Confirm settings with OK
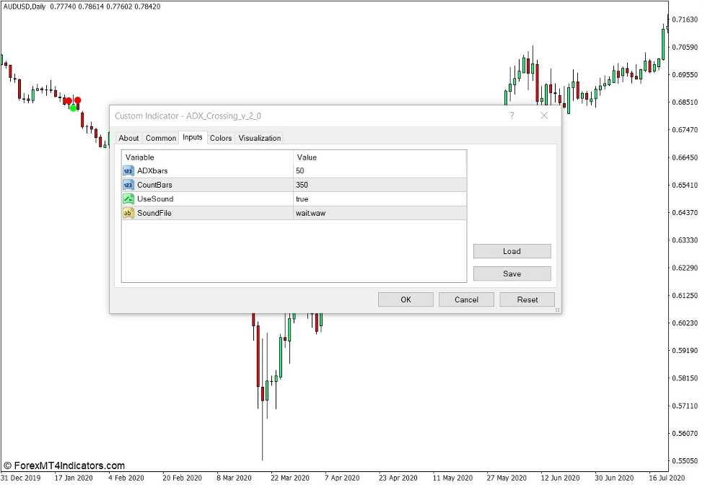 [x=405, y=299]
